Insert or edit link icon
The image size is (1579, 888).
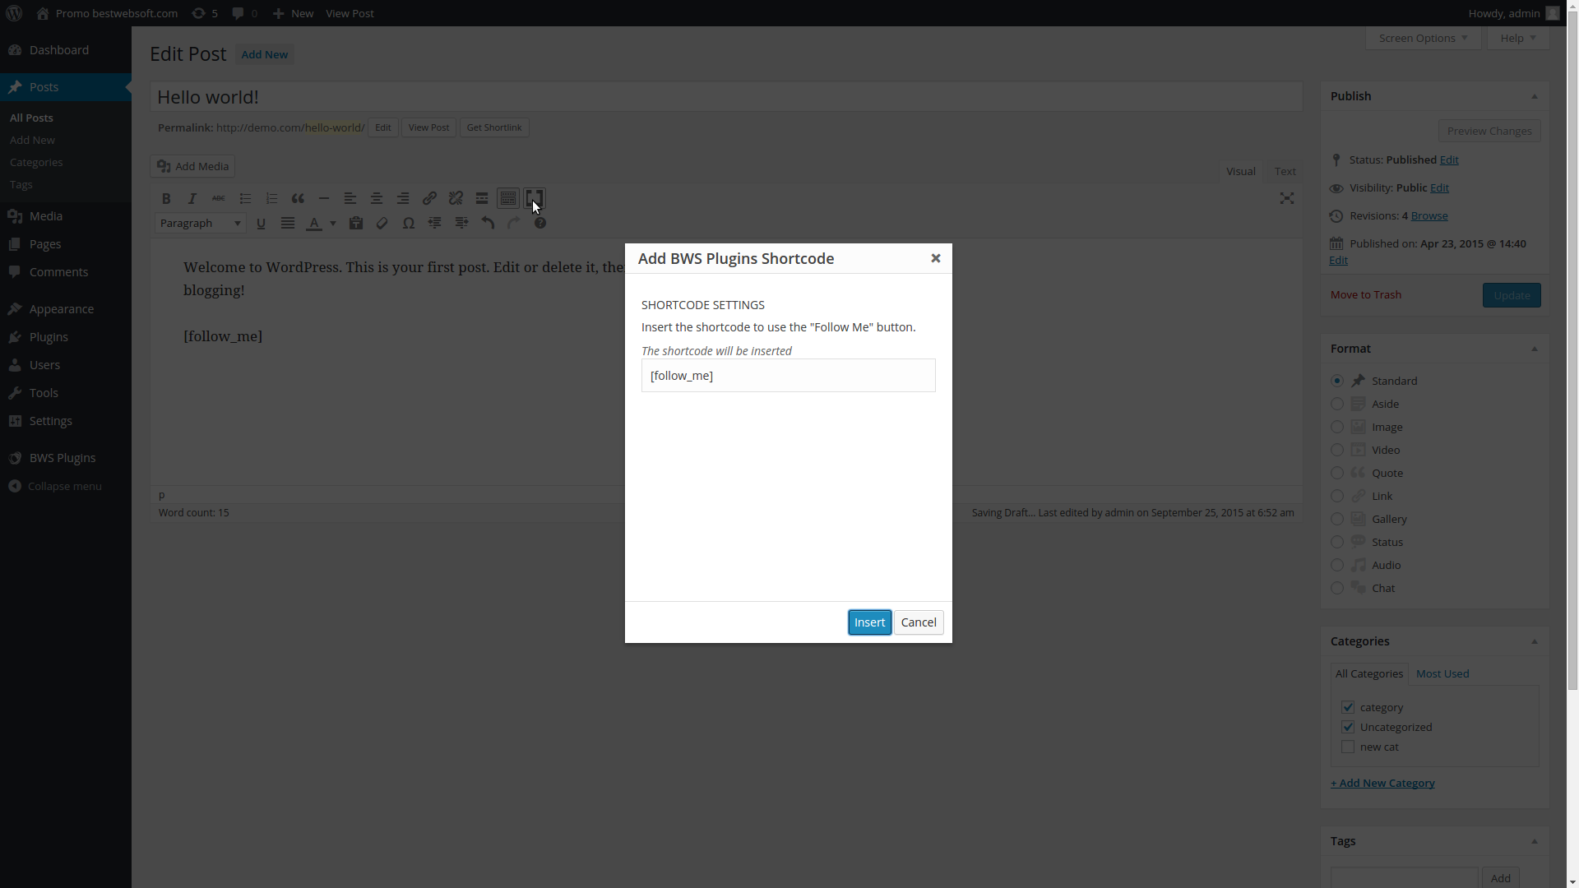429,198
